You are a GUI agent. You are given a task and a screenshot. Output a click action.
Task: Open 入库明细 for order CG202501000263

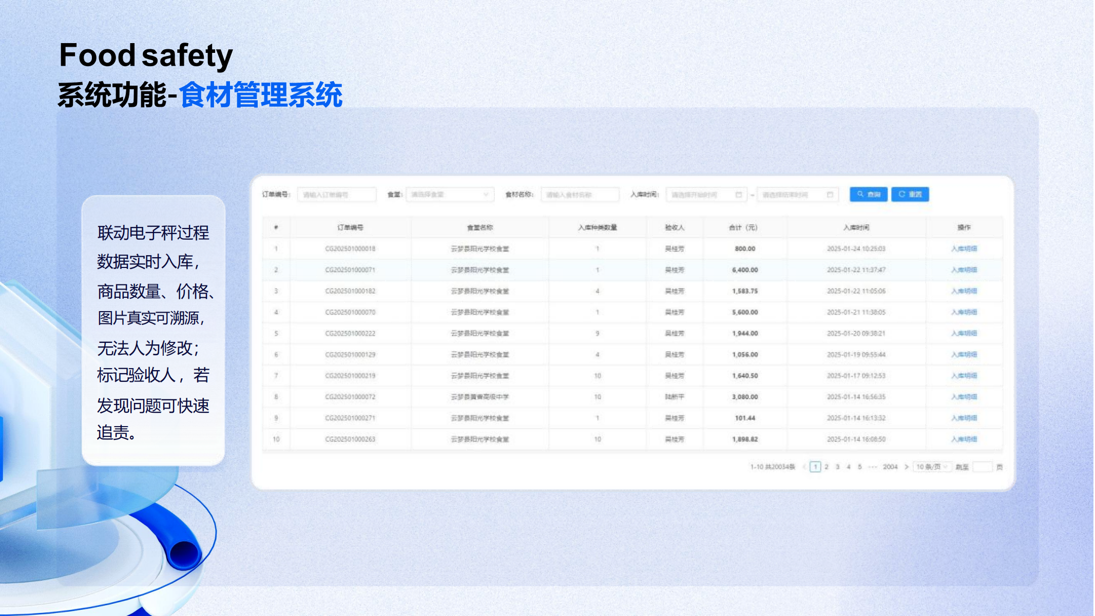coord(964,439)
